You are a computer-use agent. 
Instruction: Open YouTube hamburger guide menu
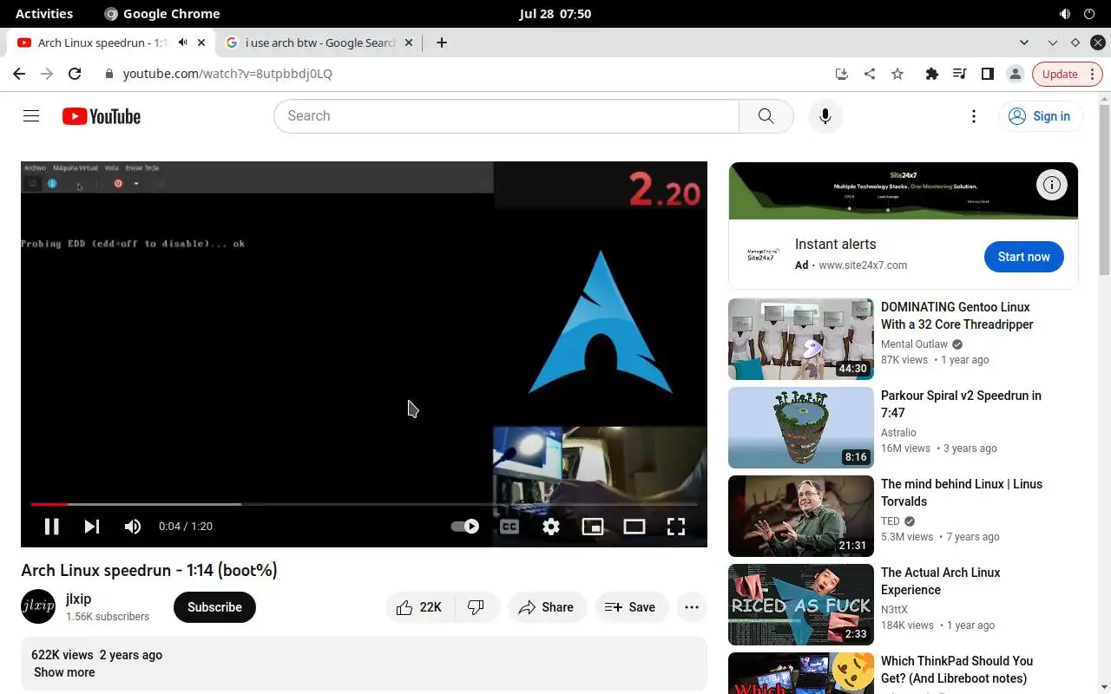(x=31, y=116)
